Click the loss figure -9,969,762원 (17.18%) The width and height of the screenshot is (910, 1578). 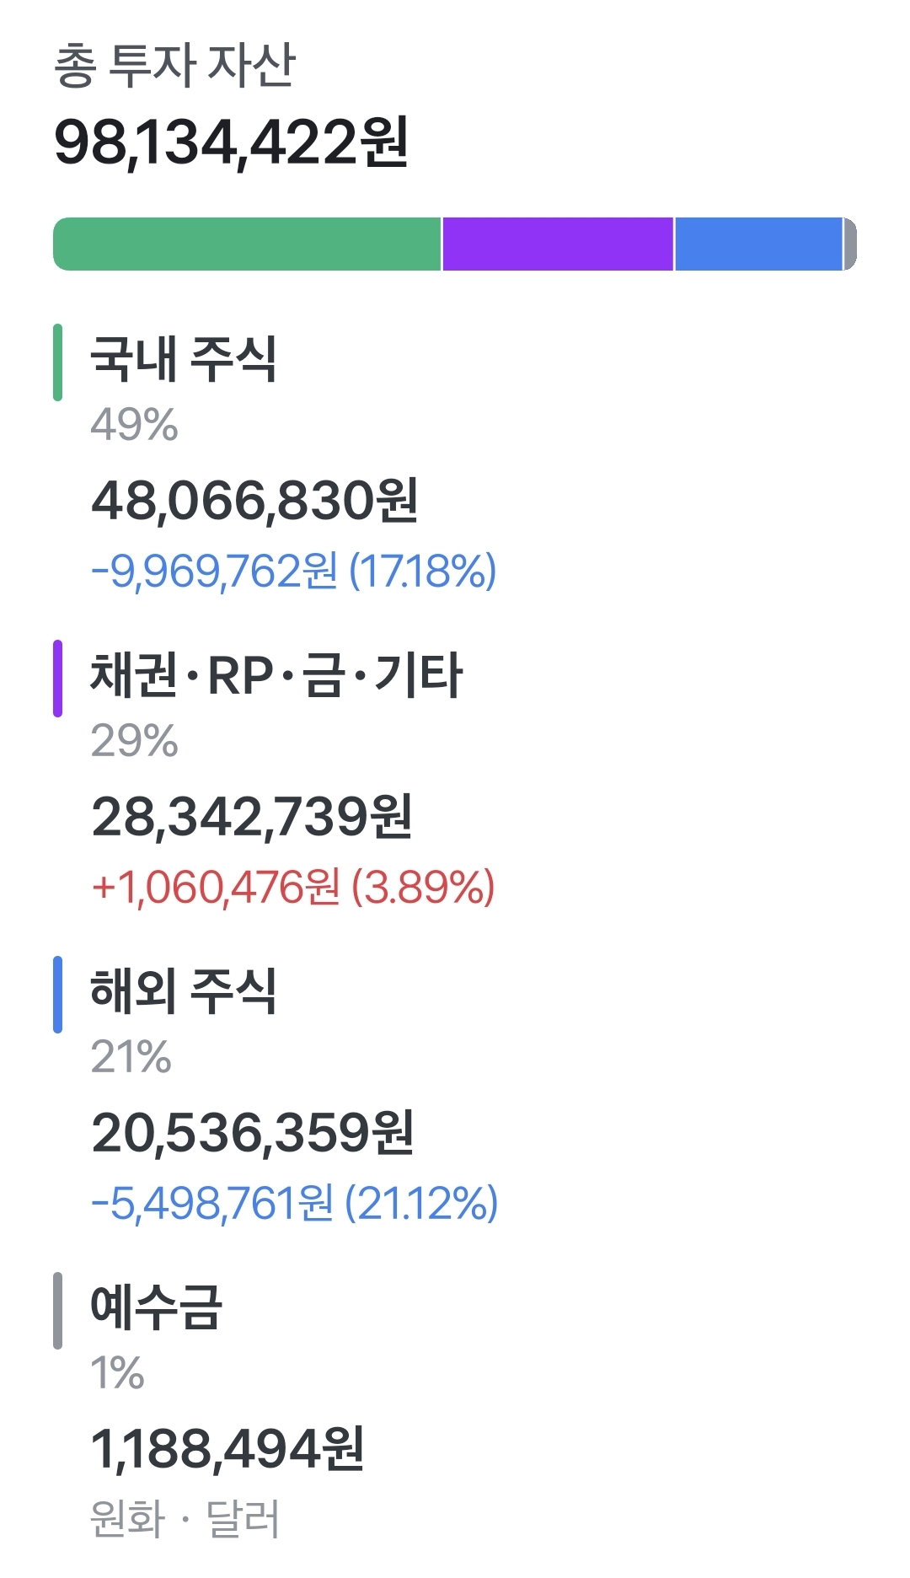click(x=294, y=572)
